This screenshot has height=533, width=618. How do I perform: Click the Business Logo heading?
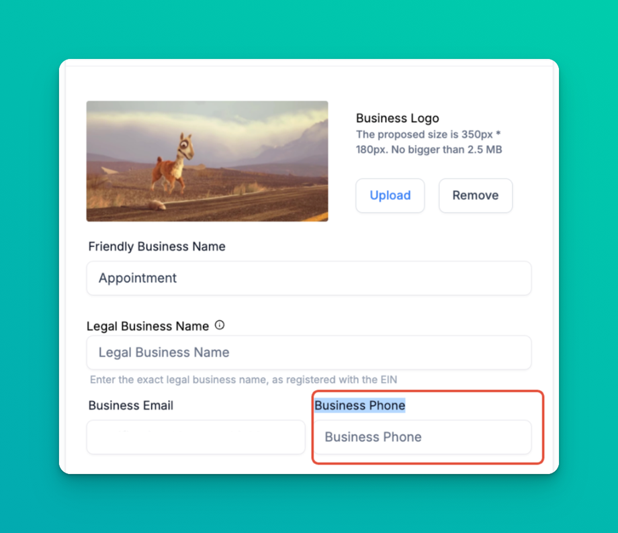(397, 118)
